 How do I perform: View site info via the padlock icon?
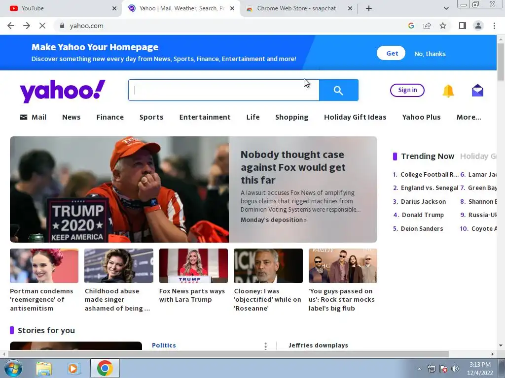[x=62, y=26]
